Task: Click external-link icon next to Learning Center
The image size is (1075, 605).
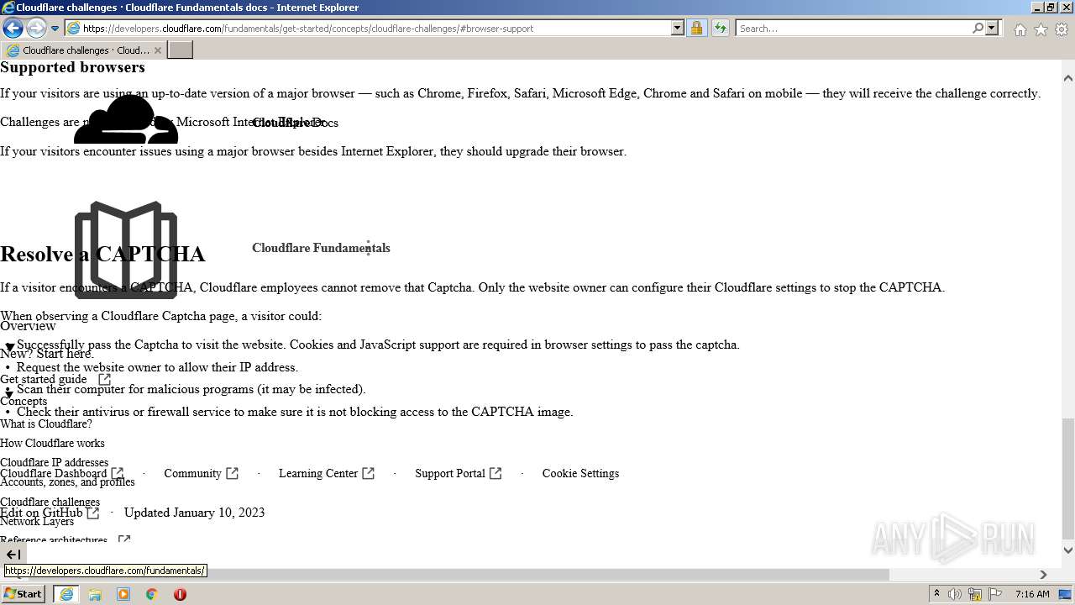Action: pyautogui.click(x=368, y=473)
